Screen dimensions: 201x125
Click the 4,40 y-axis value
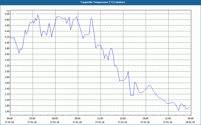(x=7, y=31)
